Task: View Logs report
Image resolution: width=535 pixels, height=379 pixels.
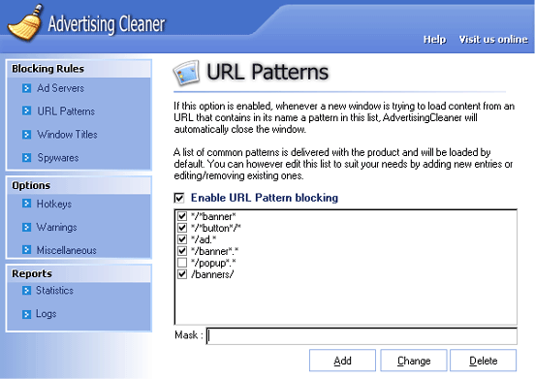Action: point(47,314)
